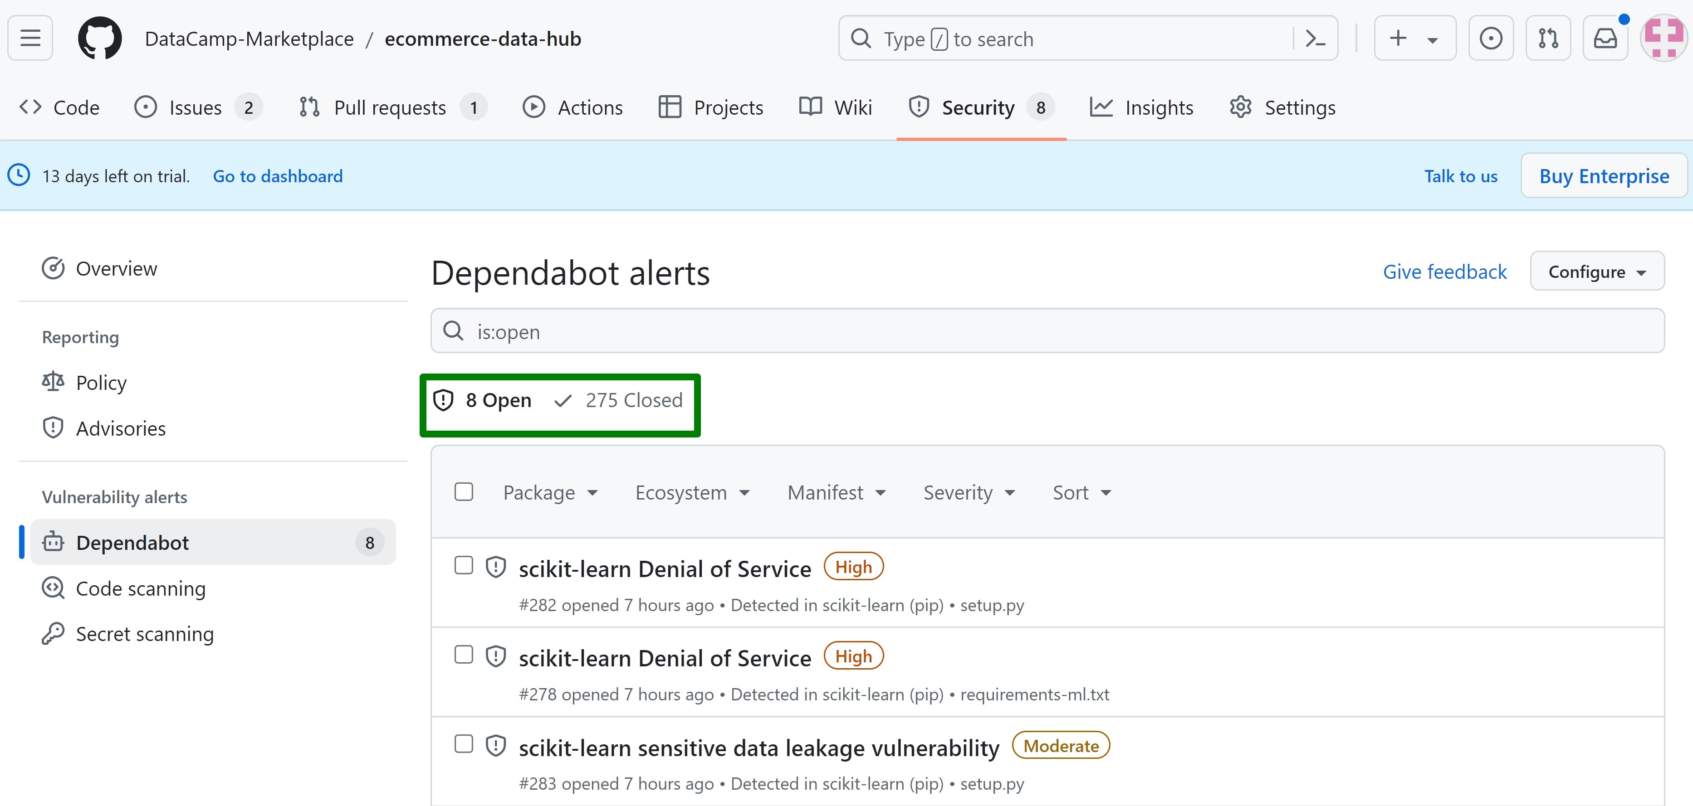Screen dimensions: 1693x806
Task: Switch to the Insights tab
Action: click(x=1141, y=107)
